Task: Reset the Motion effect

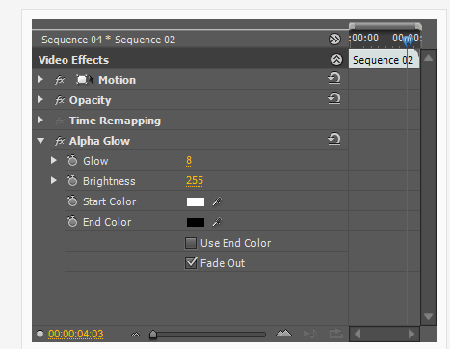Action: (x=334, y=78)
